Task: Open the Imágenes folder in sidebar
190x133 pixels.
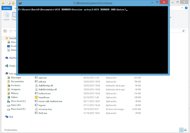Action: point(14,89)
